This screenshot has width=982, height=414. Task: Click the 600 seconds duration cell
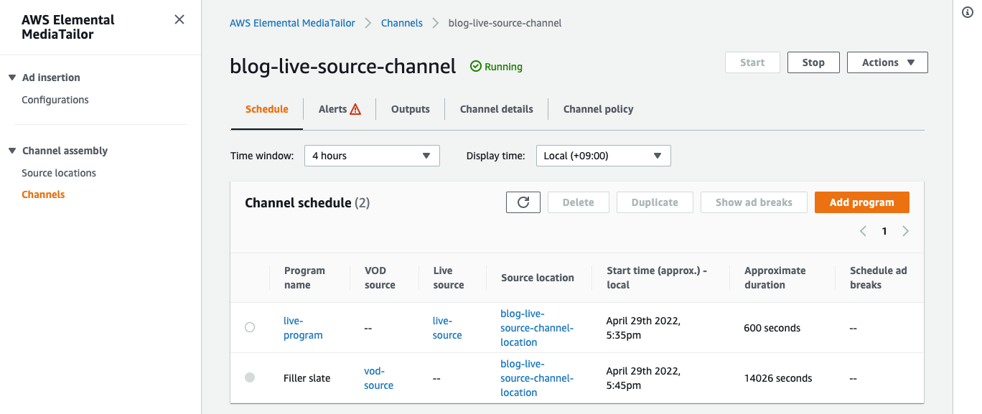click(x=772, y=328)
